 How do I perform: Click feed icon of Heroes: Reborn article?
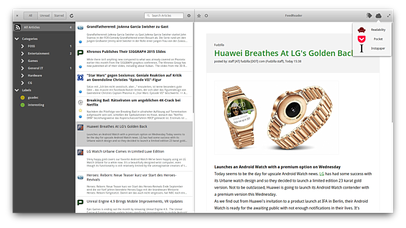(80, 177)
